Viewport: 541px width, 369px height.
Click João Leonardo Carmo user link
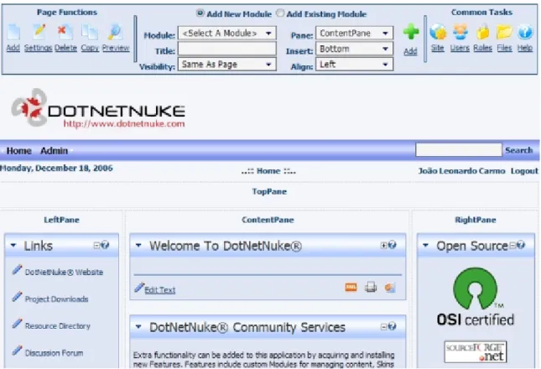461,171
